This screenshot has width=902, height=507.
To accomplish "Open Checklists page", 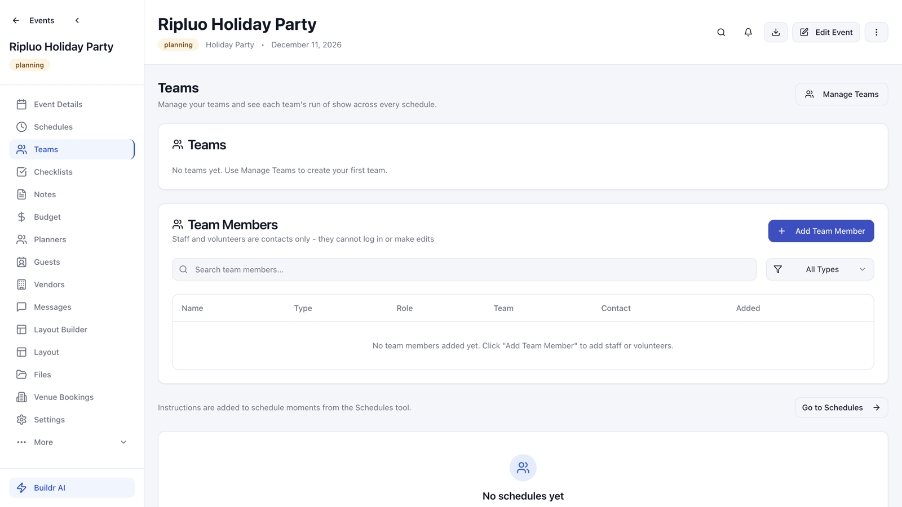I will pyautogui.click(x=72, y=172).
